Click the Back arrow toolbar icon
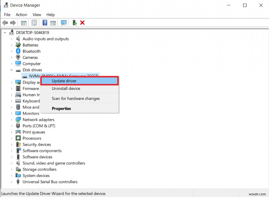Image resolution: width=269 pixels, height=197 pixels. point(5,23)
